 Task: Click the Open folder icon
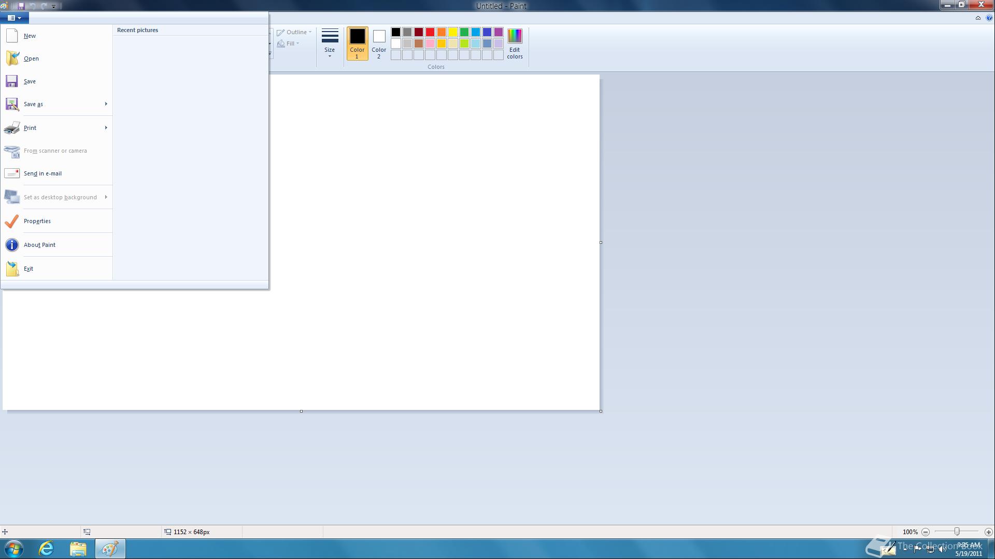[12, 58]
